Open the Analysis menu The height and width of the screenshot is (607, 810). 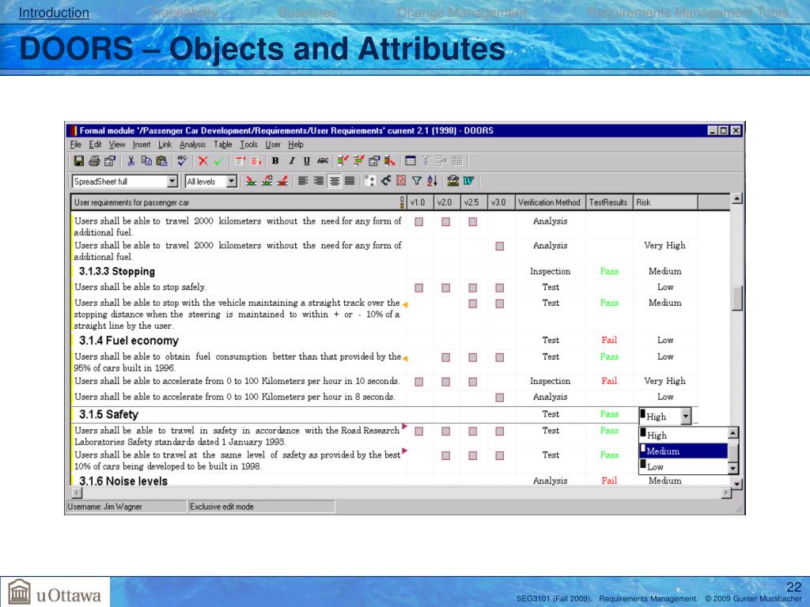[192, 145]
